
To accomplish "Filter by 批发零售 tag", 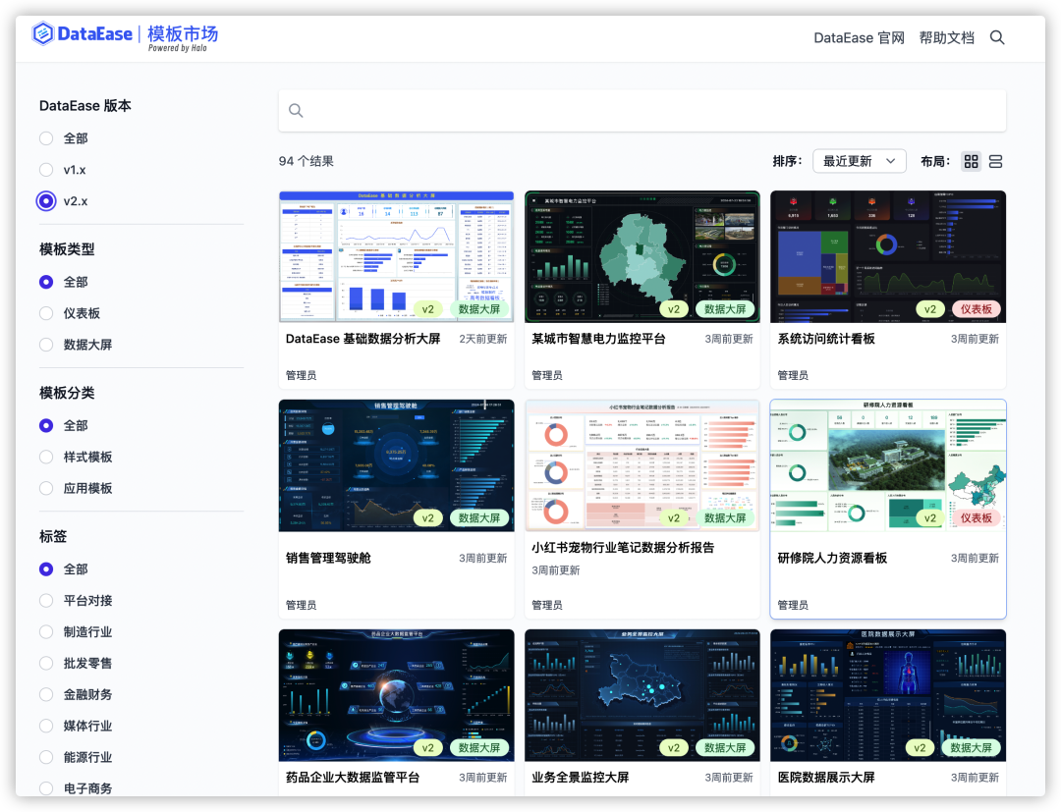I will pos(46,663).
